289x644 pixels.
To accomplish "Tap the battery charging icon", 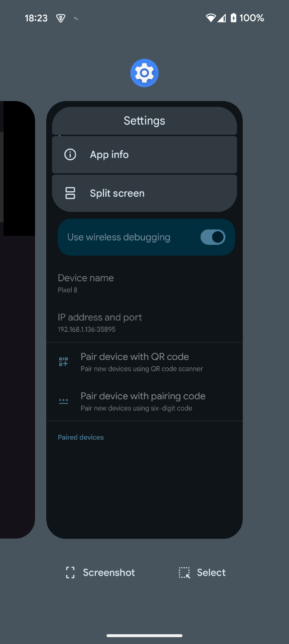I will coord(233,18).
